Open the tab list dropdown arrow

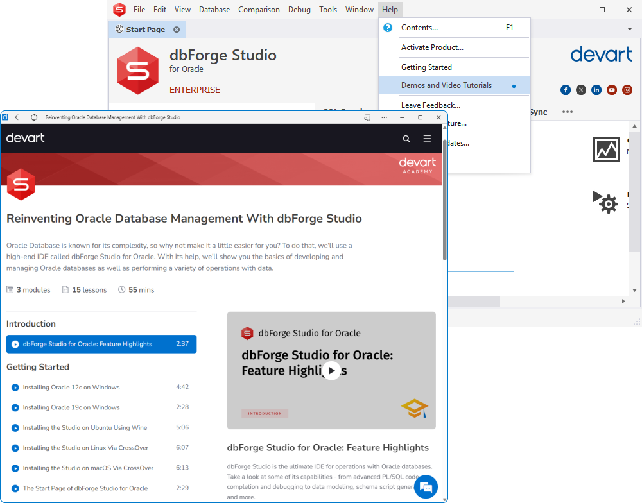click(630, 30)
